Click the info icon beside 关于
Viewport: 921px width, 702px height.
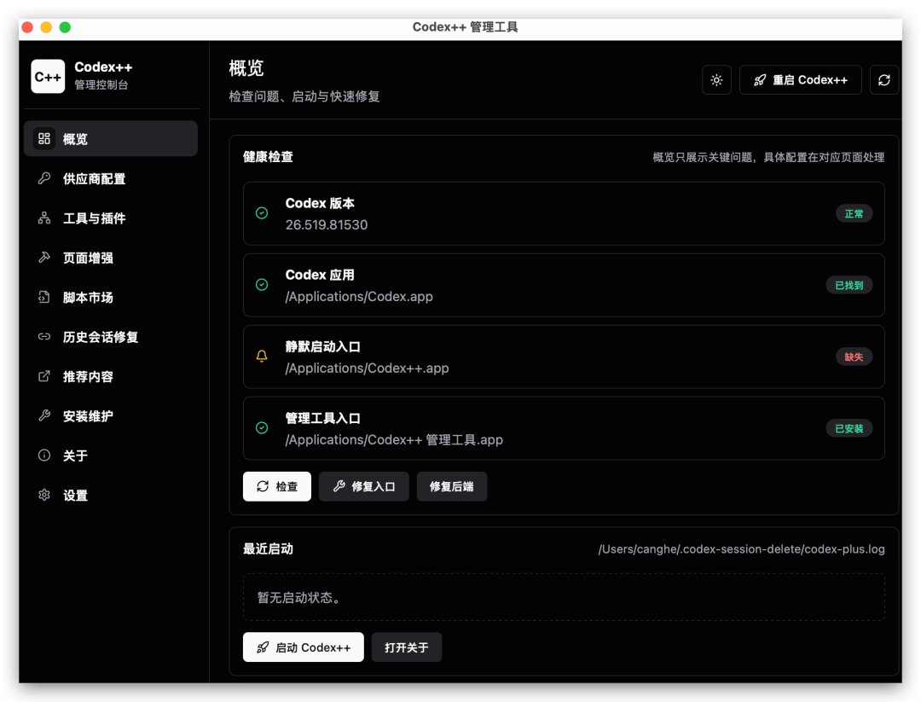tap(44, 455)
